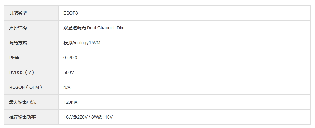Click the 双通道调光 Chinese text
This screenshot has height=128, width=315.
75,28
